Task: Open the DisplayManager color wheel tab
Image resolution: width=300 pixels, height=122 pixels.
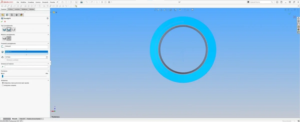Action: point(21,15)
